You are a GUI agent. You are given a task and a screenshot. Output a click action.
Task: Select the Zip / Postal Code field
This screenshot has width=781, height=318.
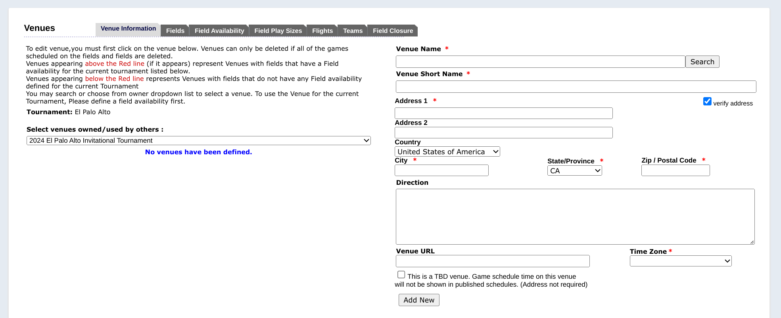675,170
